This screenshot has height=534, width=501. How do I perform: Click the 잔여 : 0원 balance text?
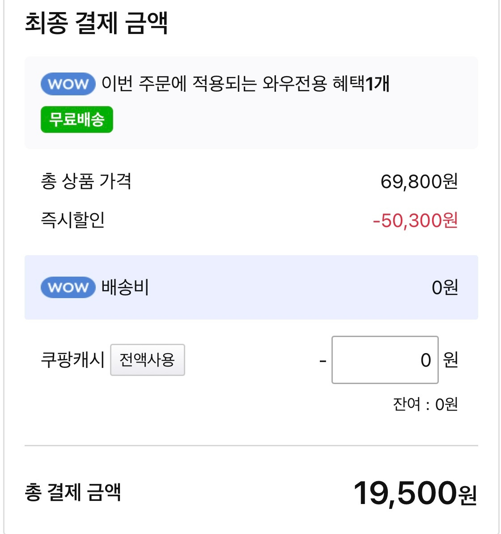pos(425,404)
